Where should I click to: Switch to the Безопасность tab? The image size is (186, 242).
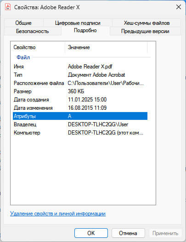click(x=33, y=31)
